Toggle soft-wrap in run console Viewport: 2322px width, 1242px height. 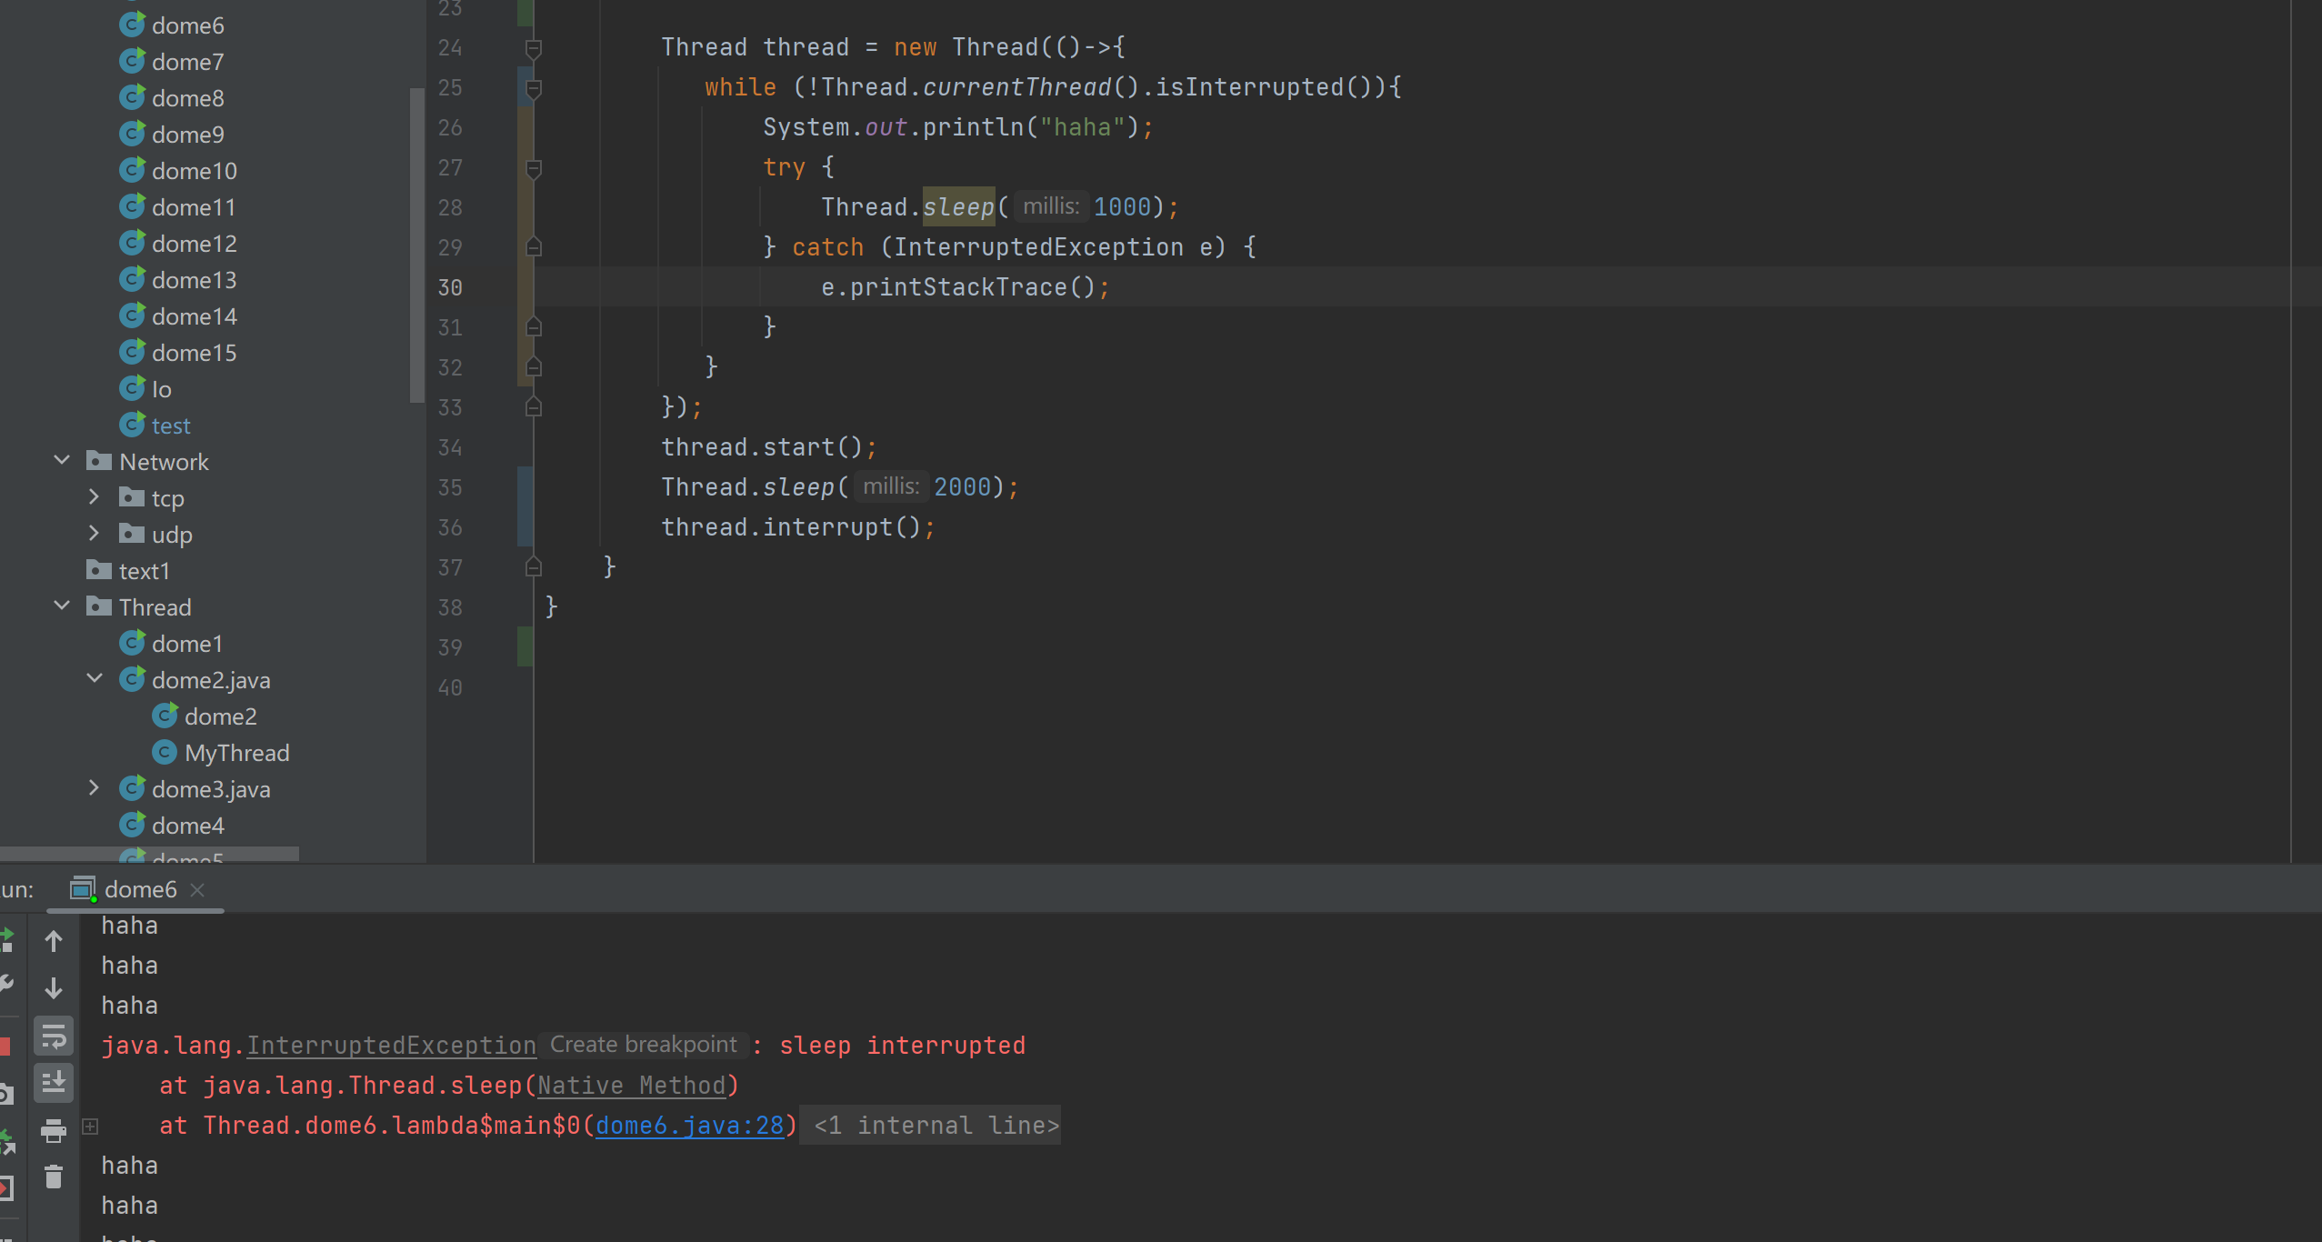pos(54,1037)
